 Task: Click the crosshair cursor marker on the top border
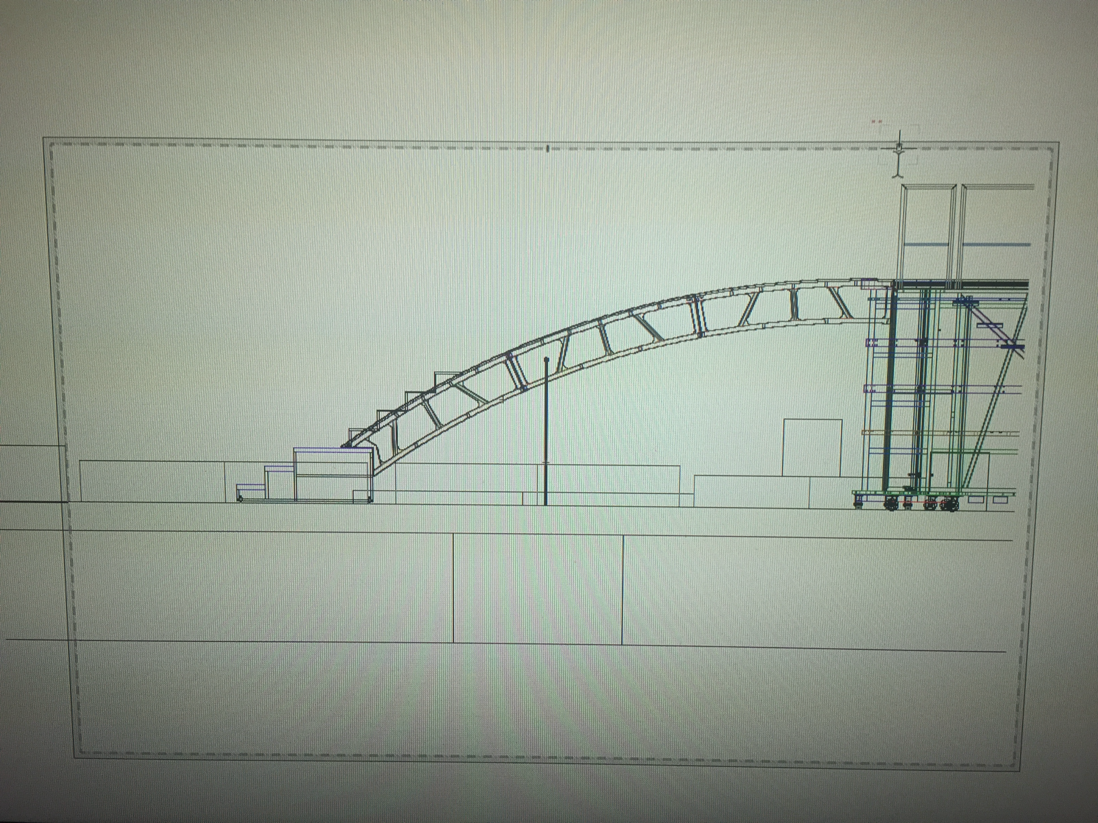[x=899, y=148]
